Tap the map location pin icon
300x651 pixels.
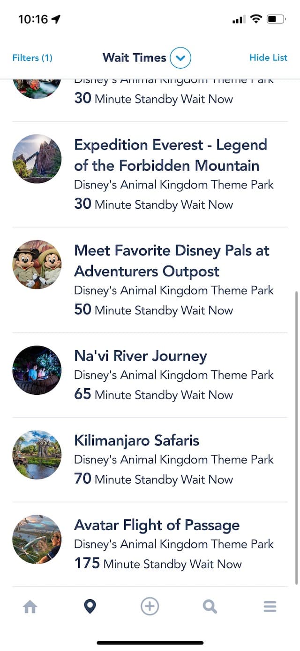pos(90,607)
